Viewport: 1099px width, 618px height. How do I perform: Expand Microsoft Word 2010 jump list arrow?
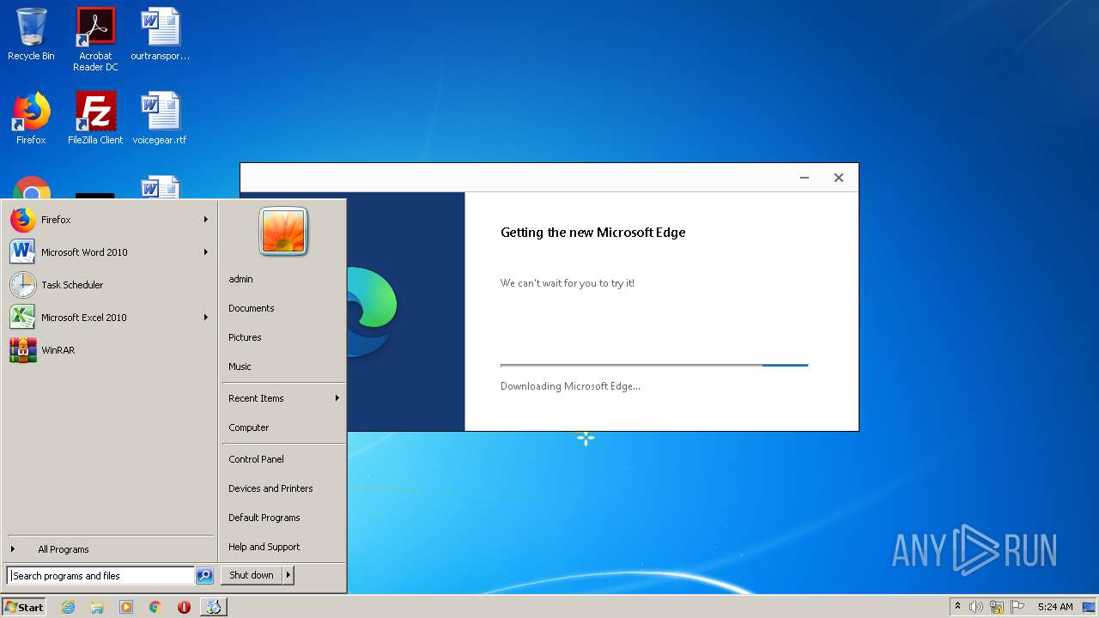coord(206,252)
